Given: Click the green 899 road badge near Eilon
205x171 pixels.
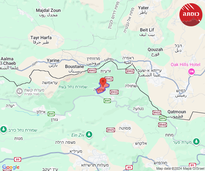Looking at the screenshot, I should 51,114.
